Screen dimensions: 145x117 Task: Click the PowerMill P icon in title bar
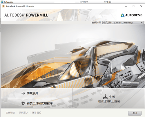[x=3, y=6]
